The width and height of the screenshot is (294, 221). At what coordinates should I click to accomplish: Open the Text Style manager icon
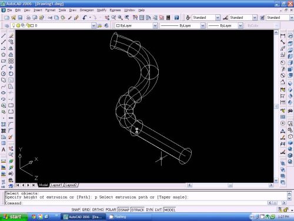[188, 18]
